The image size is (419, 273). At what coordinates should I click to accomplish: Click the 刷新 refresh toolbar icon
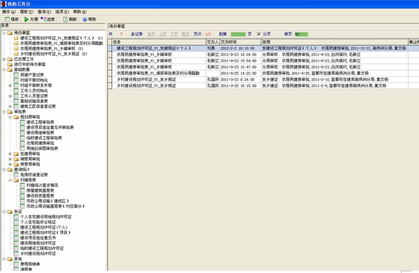(x=64, y=19)
